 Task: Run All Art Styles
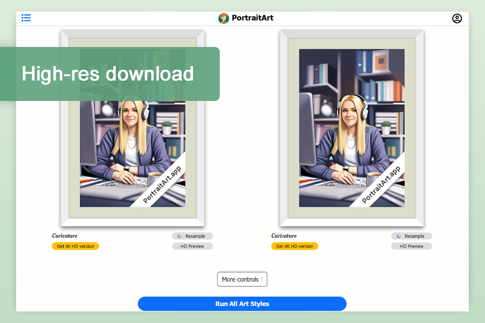[x=242, y=304]
